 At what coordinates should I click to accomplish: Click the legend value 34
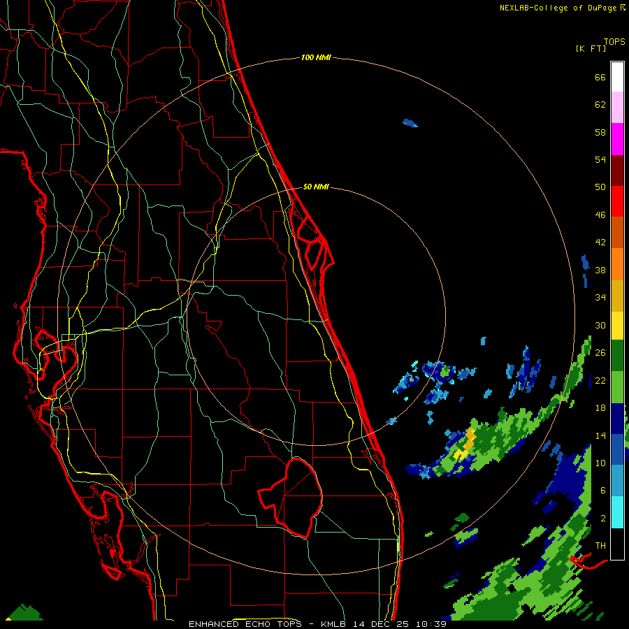coord(600,298)
